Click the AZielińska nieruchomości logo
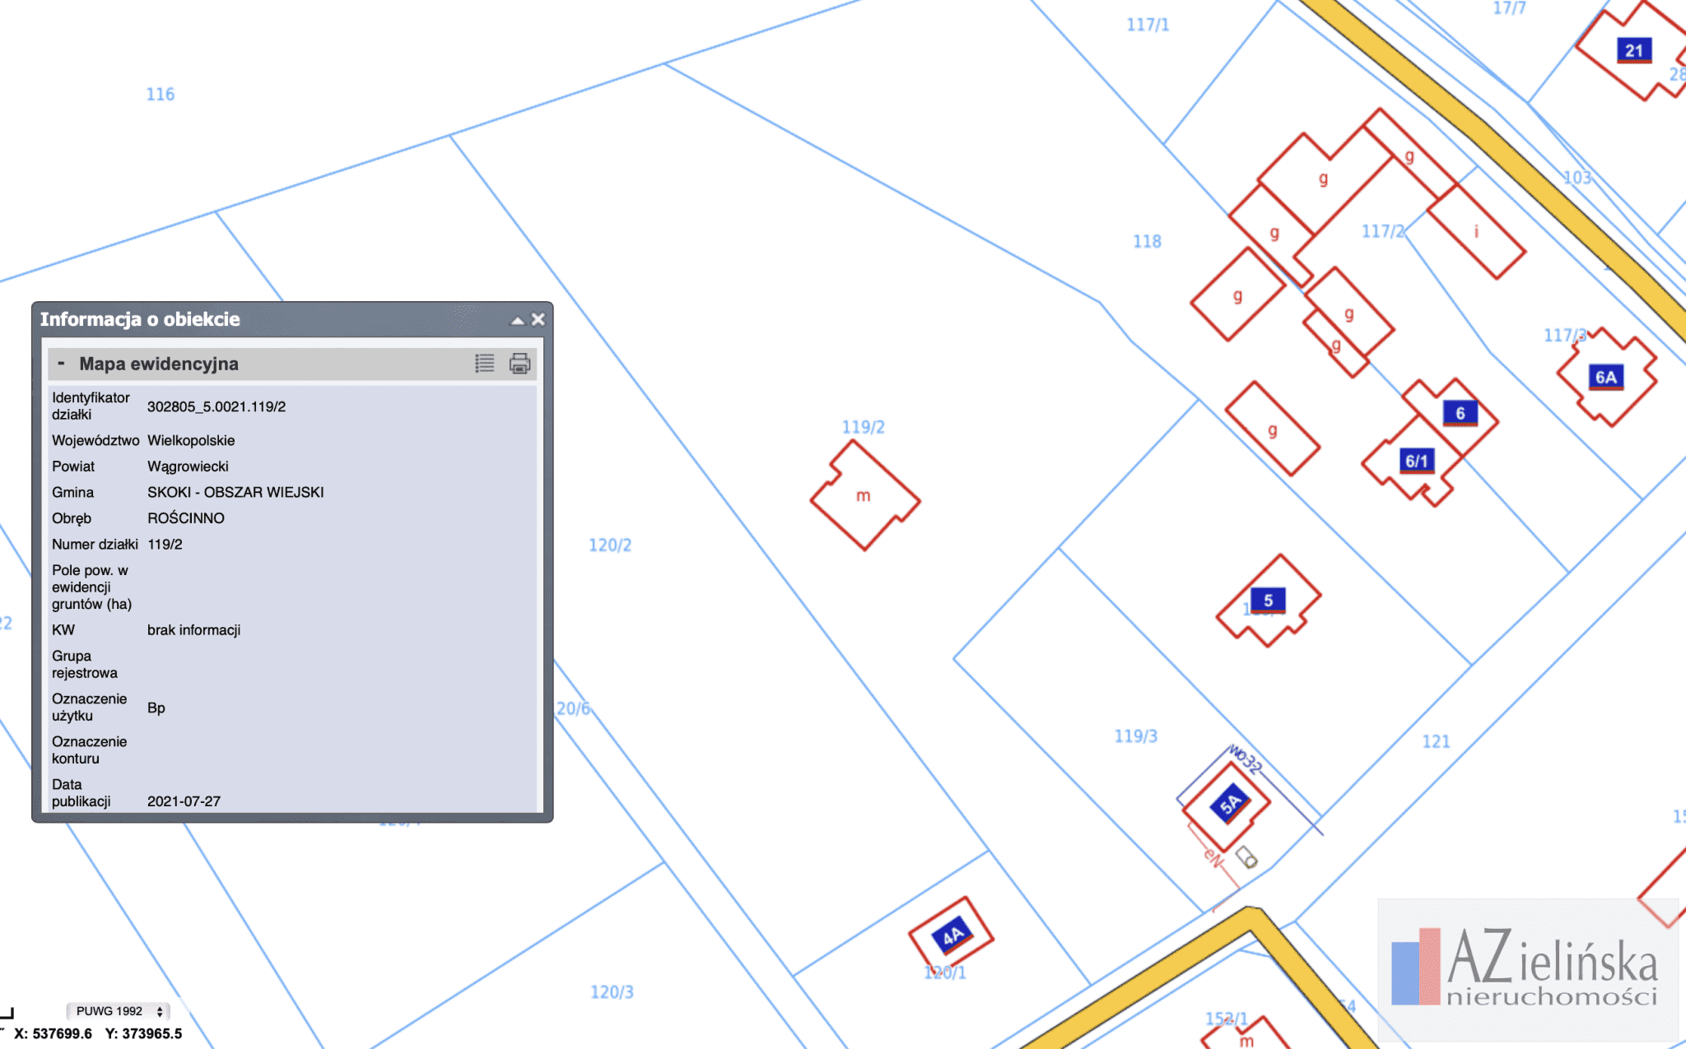This screenshot has width=1686, height=1049. point(1527,968)
